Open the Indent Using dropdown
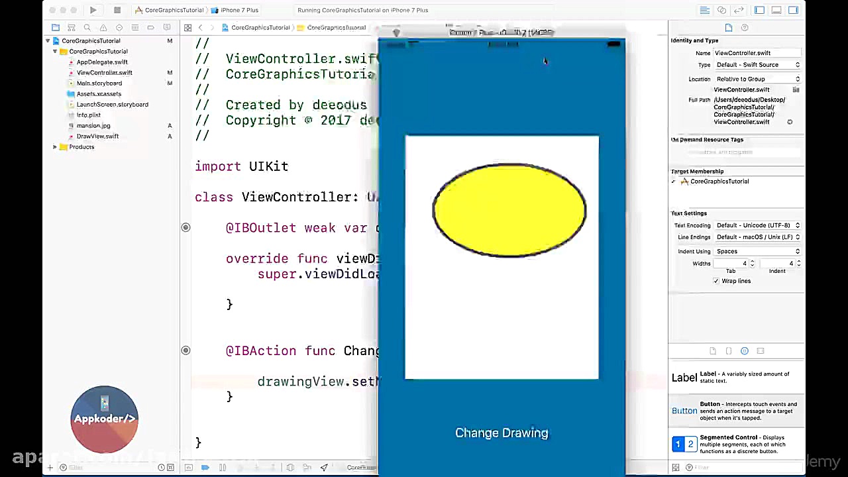848x477 pixels. coord(758,251)
